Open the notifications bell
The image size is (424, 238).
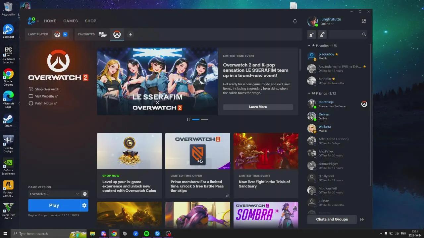295,21
